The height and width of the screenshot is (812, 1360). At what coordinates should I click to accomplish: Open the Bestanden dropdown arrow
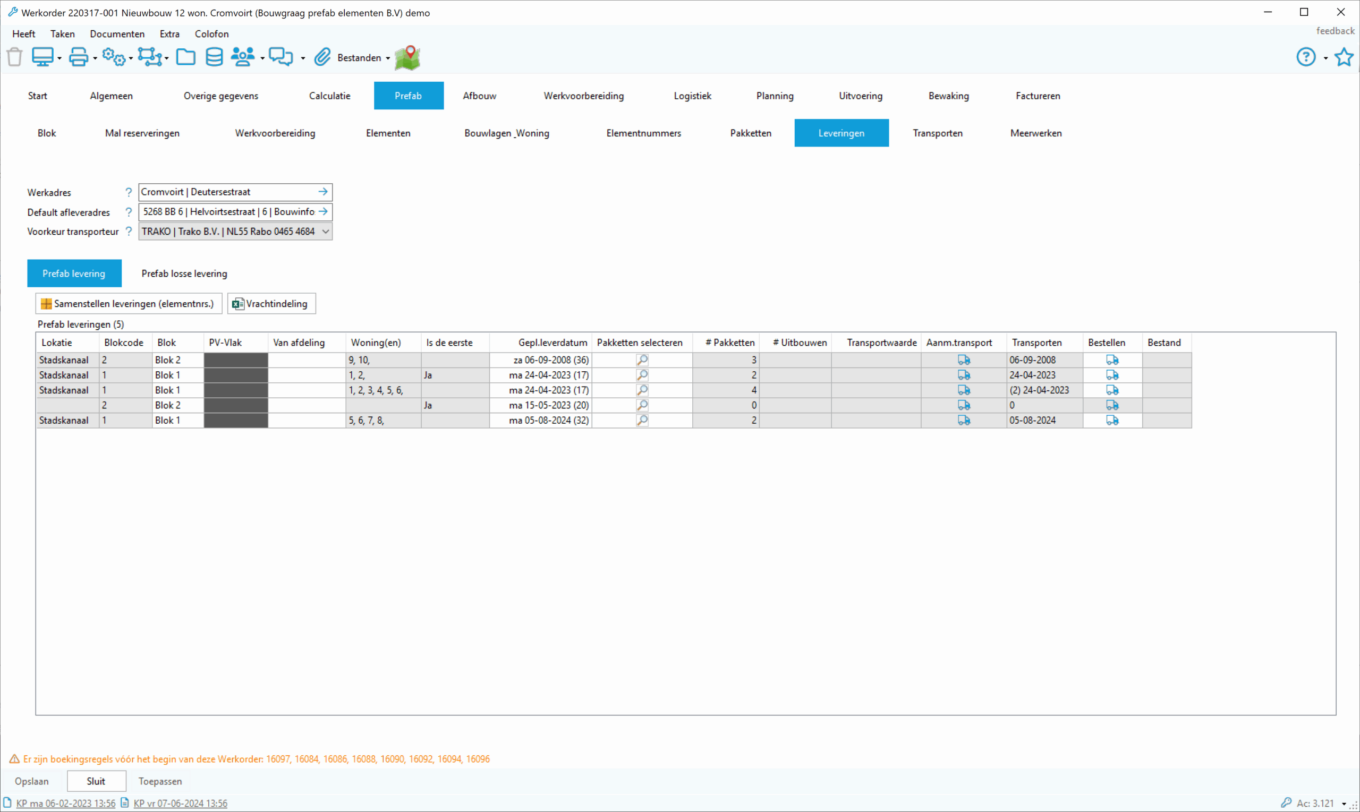pyautogui.click(x=388, y=58)
